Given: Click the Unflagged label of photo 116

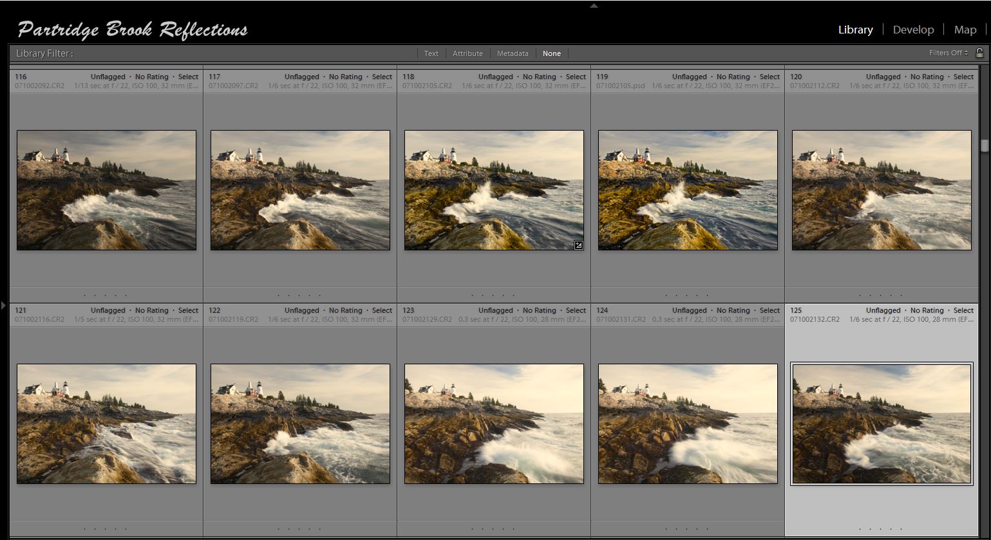Looking at the screenshot, I should click(x=108, y=77).
